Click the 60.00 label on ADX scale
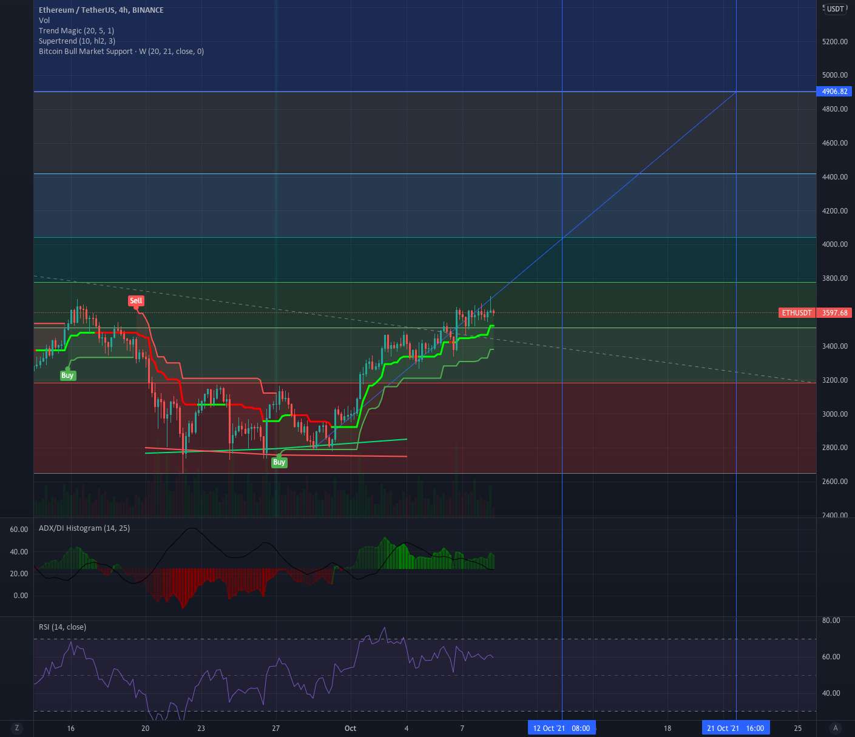Image resolution: width=855 pixels, height=737 pixels. (19, 530)
